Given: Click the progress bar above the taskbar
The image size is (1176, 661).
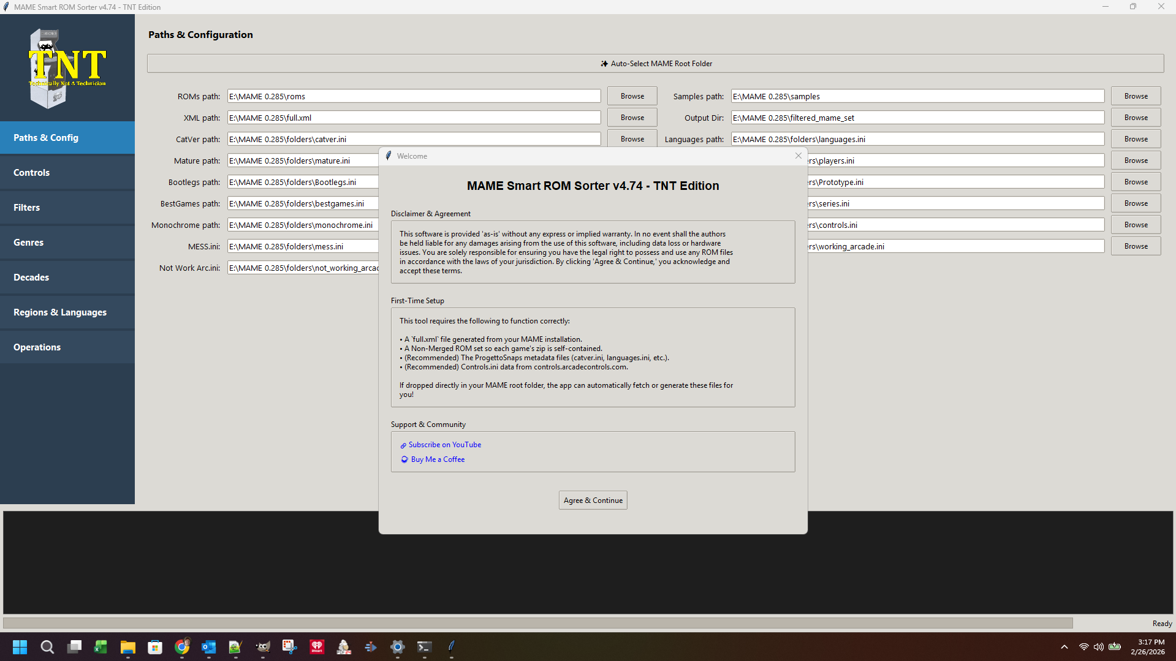Looking at the screenshot, I should click(537, 623).
